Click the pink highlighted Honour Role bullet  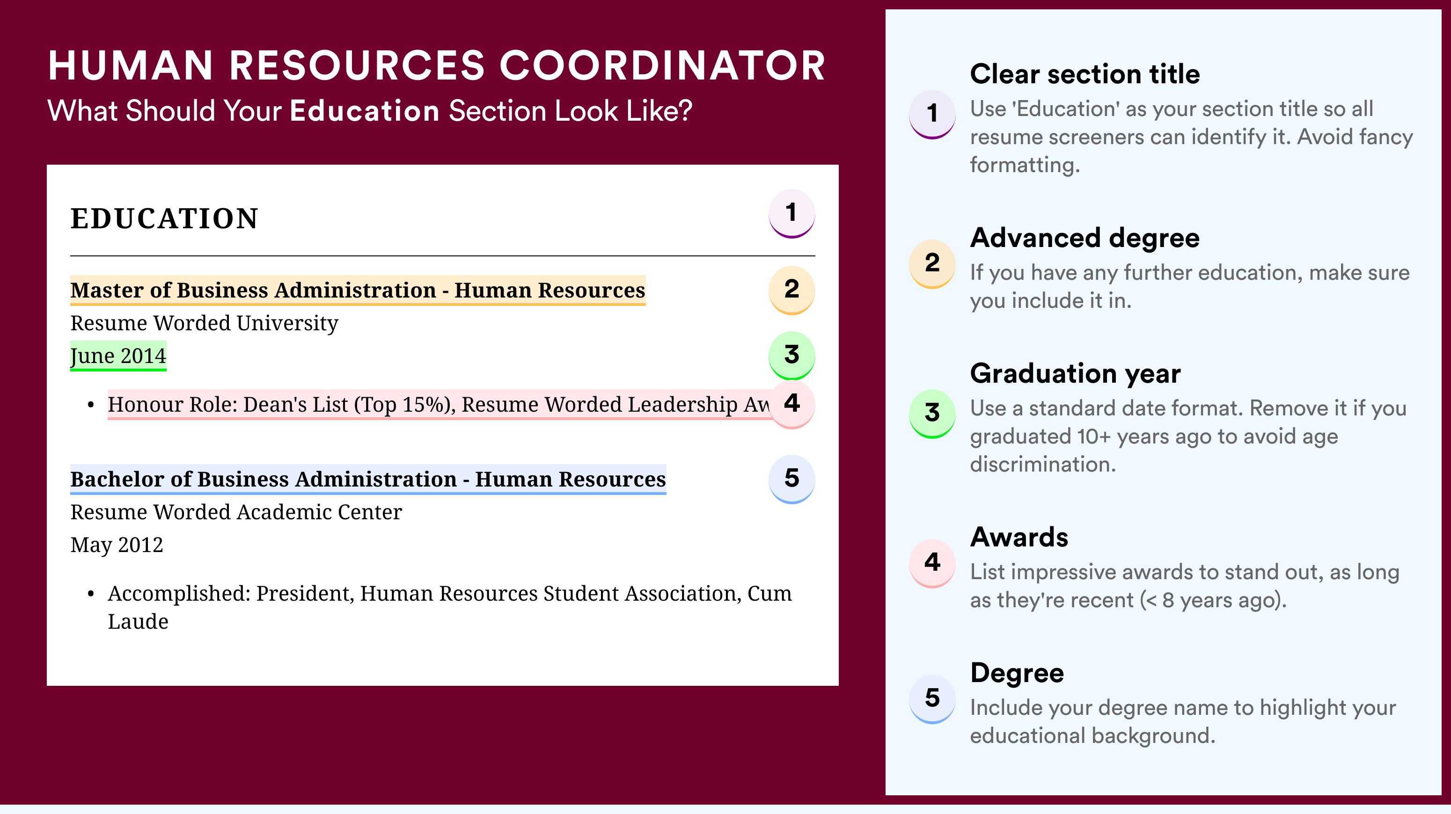(x=438, y=405)
